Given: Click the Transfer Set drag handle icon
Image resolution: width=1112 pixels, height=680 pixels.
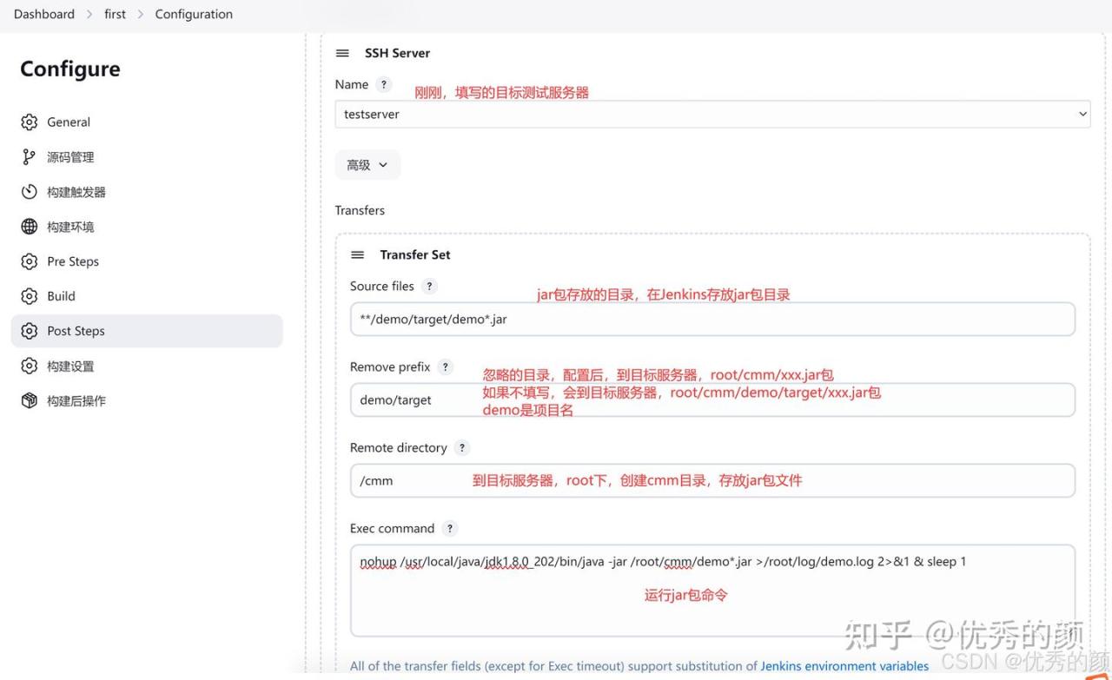Looking at the screenshot, I should pos(357,254).
